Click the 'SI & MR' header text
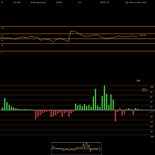The width and height of the screenshot is (155, 155). [16, 2]
